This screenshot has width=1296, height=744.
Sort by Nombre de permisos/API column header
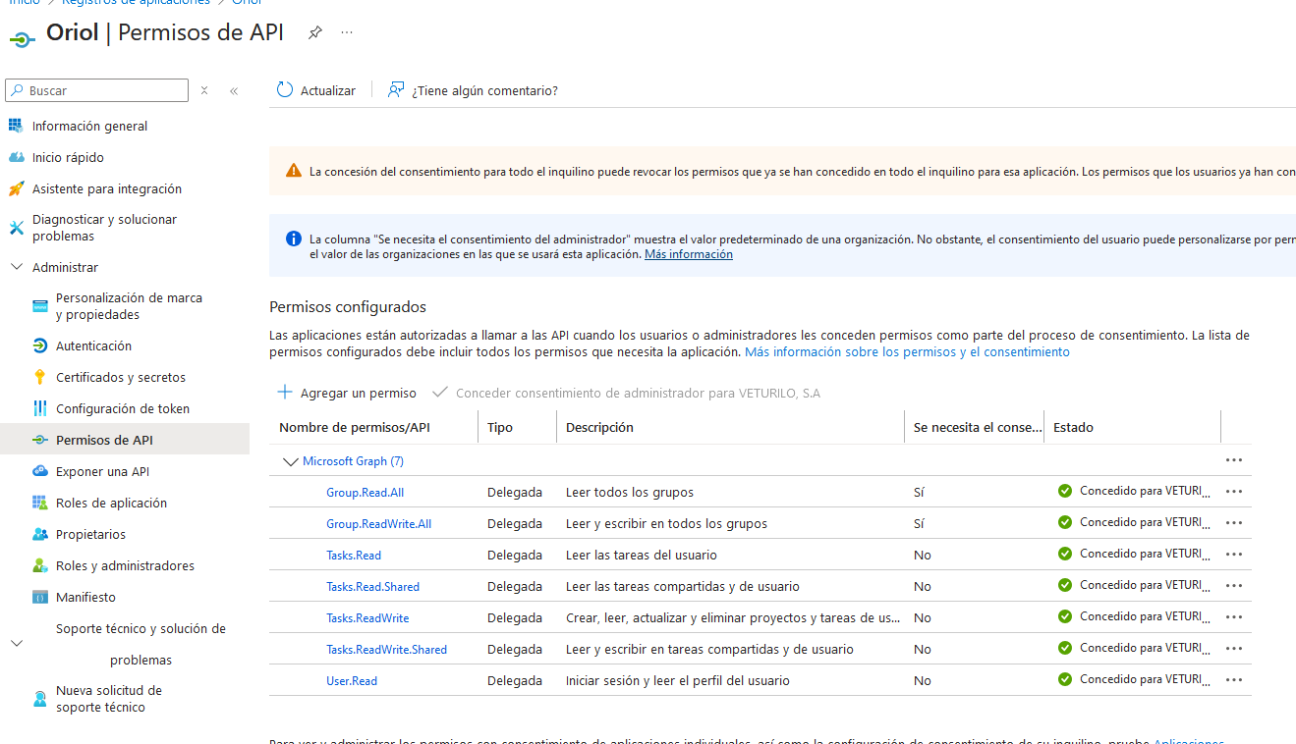click(x=355, y=427)
